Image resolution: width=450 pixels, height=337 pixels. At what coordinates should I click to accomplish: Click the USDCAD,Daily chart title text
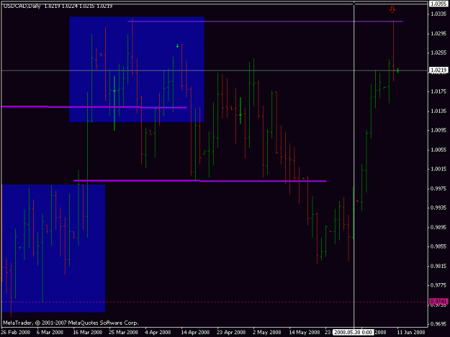[x=22, y=6]
